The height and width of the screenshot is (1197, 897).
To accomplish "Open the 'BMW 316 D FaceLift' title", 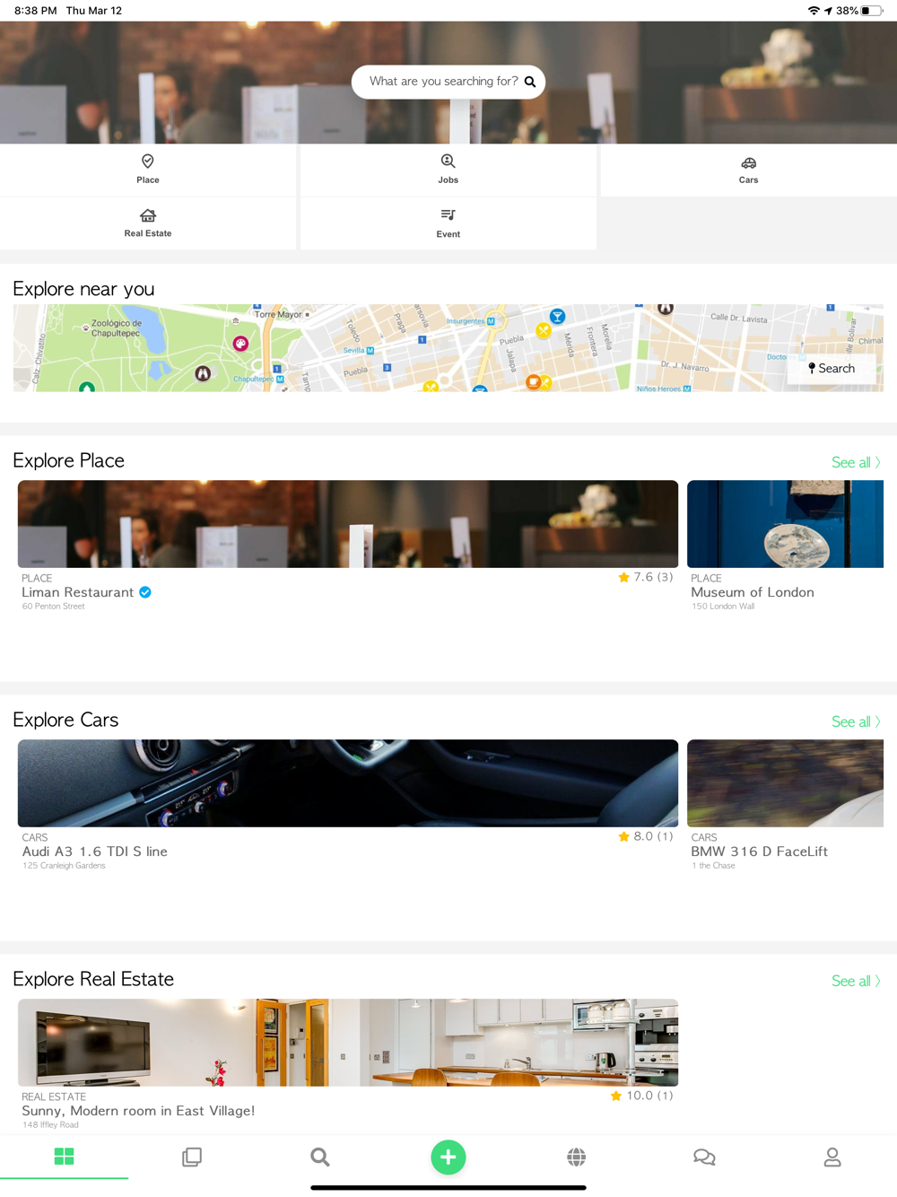I will pos(760,852).
